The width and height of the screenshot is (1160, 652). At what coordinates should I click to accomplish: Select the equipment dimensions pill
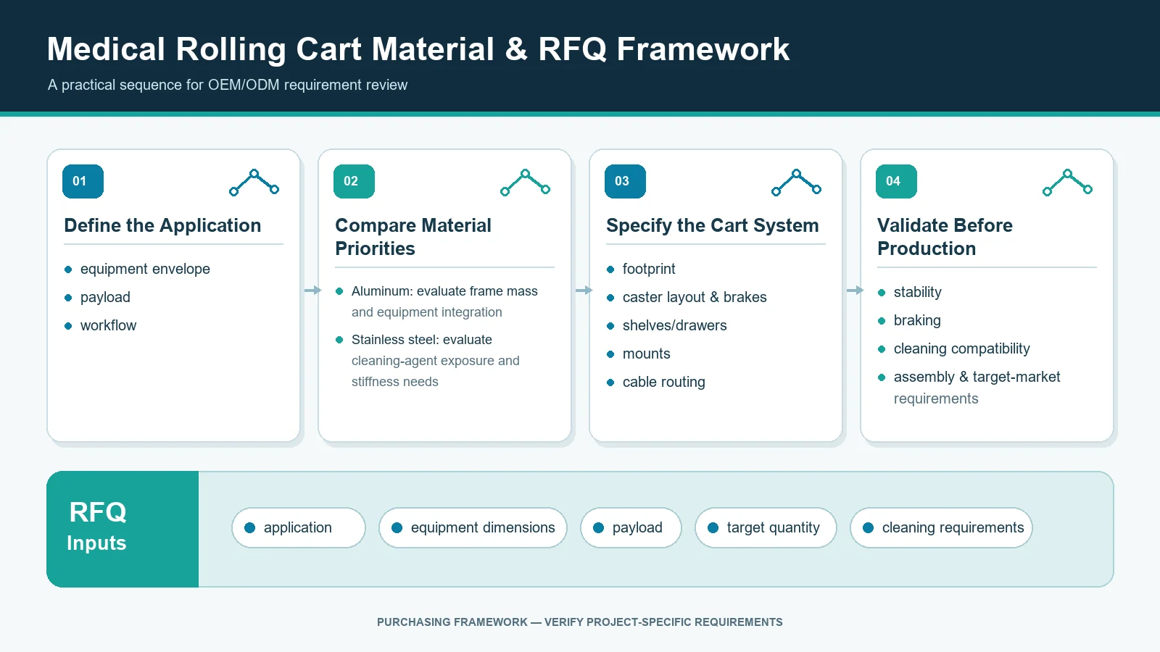coord(473,527)
